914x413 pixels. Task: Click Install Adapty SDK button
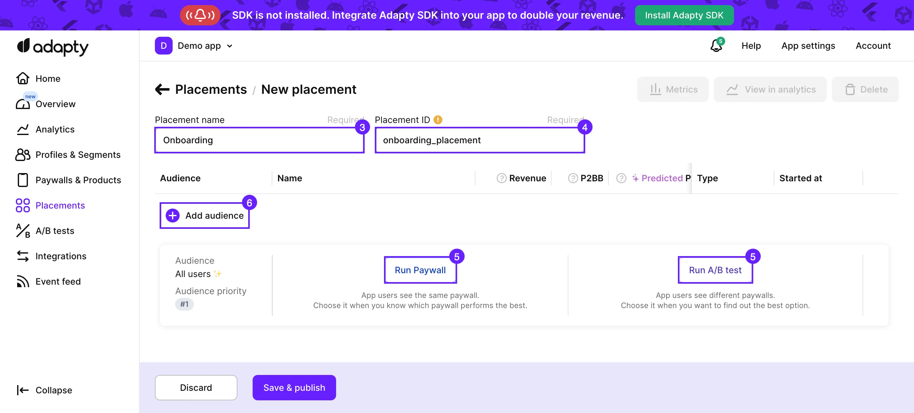point(684,15)
